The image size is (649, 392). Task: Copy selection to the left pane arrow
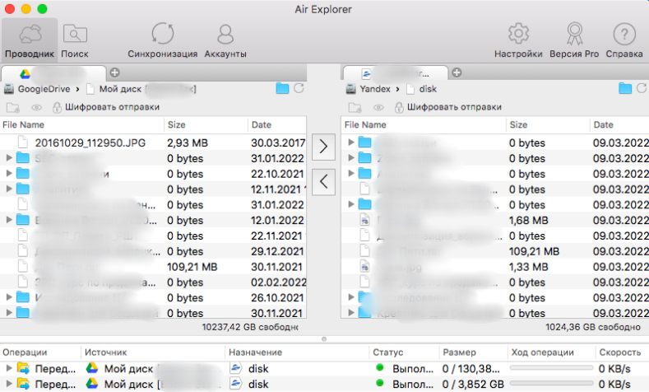(x=323, y=181)
